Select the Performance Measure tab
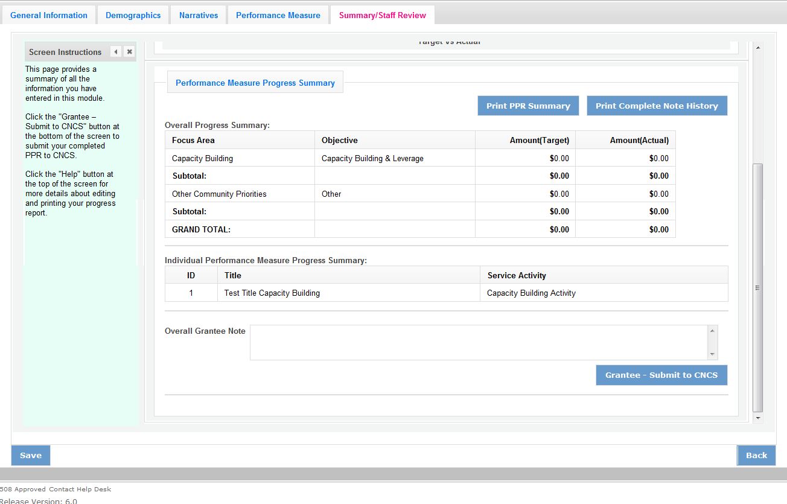This screenshot has width=787, height=504. 278,15
